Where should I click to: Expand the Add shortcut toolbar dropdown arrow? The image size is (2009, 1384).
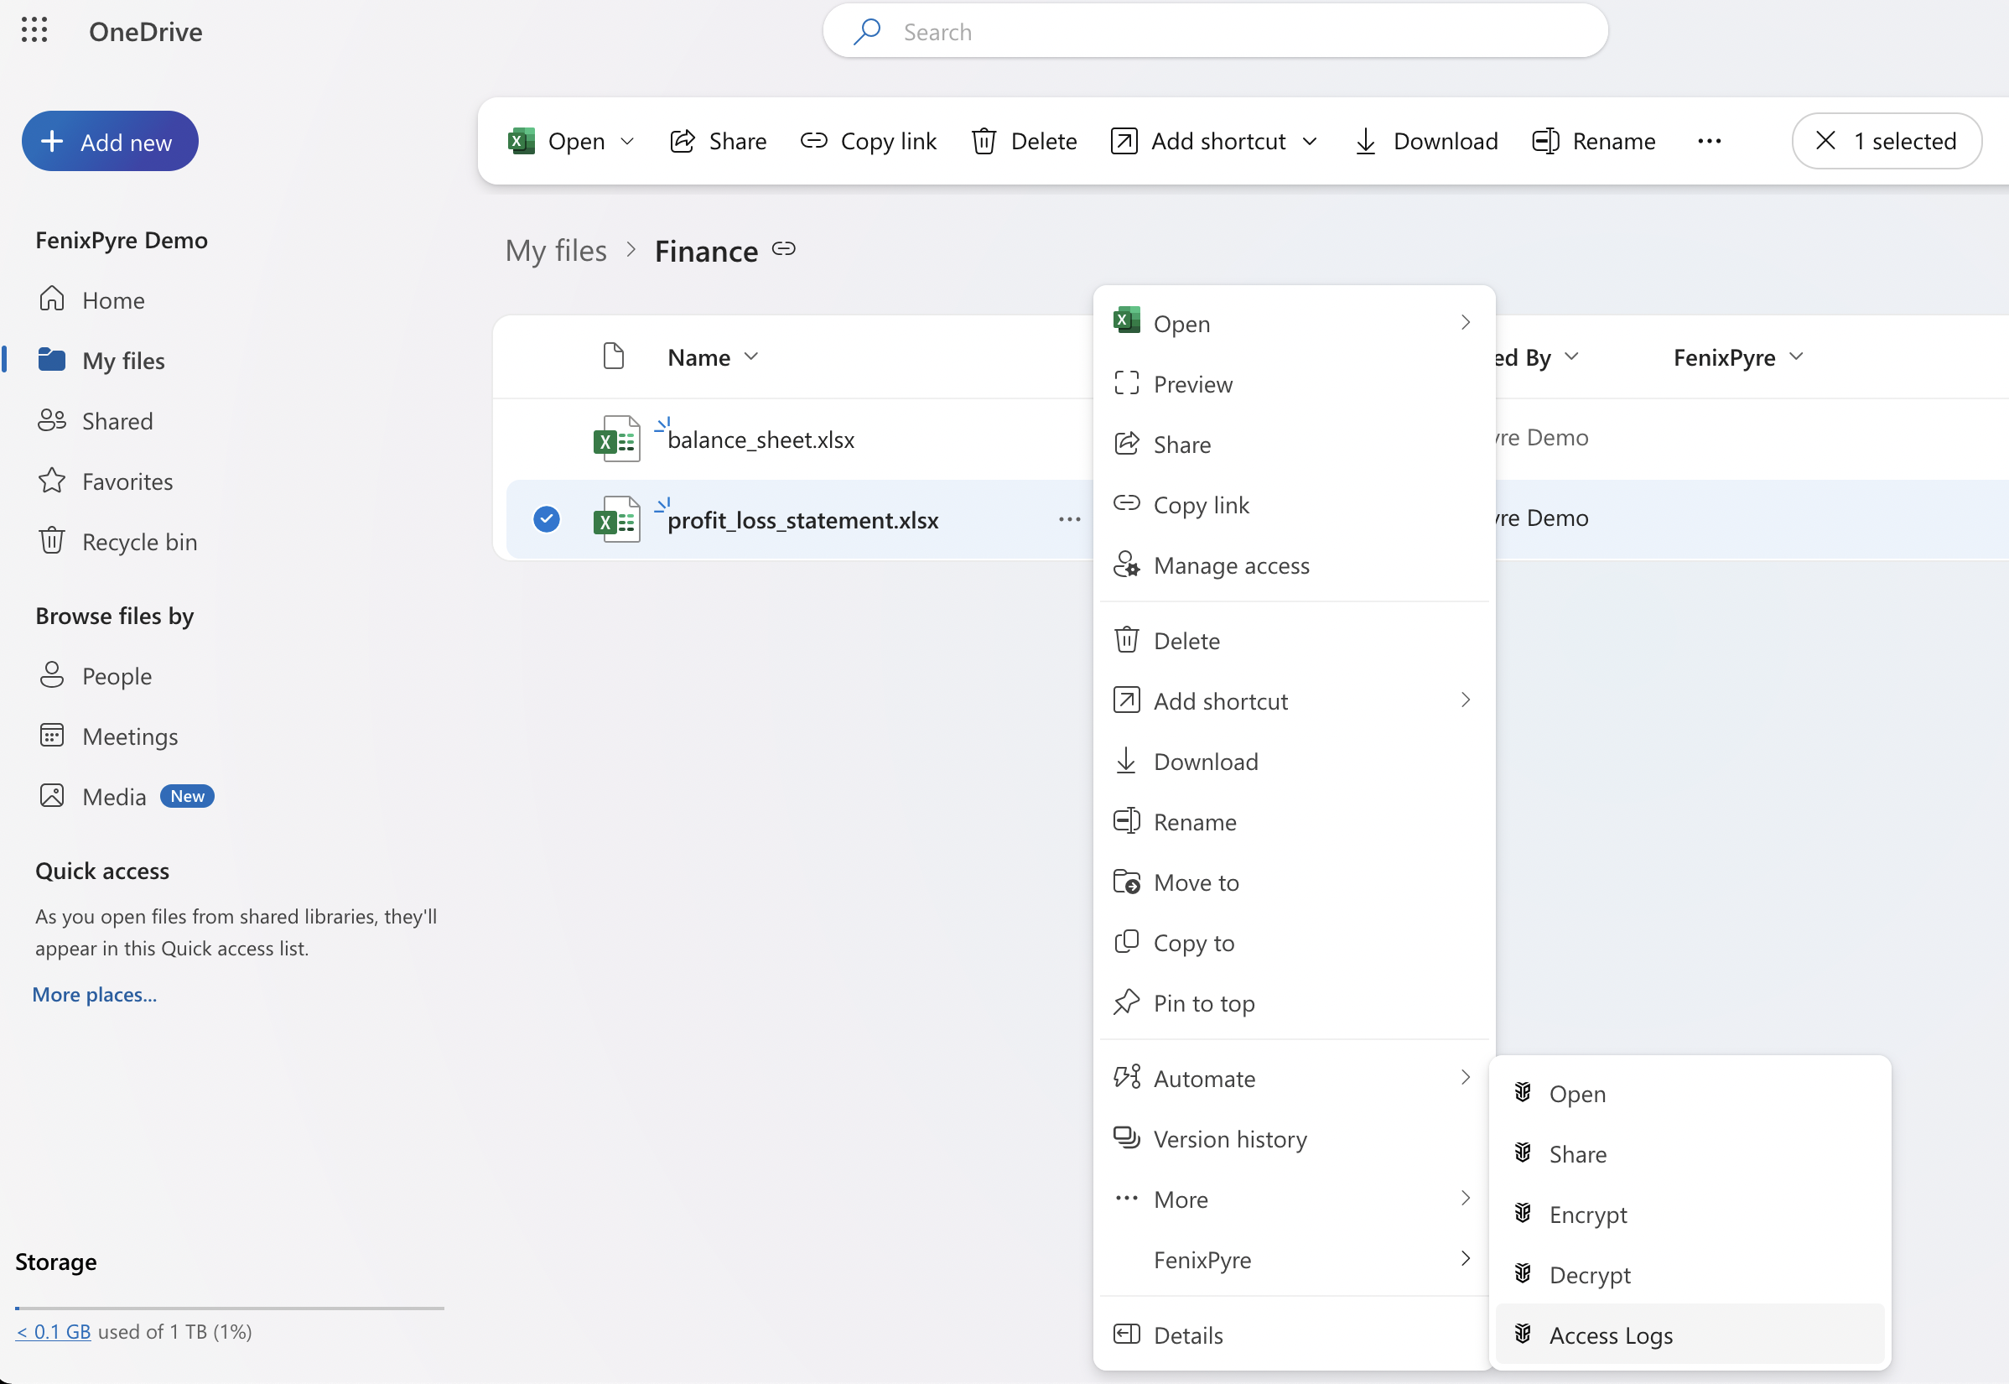tap(1311, 140)
